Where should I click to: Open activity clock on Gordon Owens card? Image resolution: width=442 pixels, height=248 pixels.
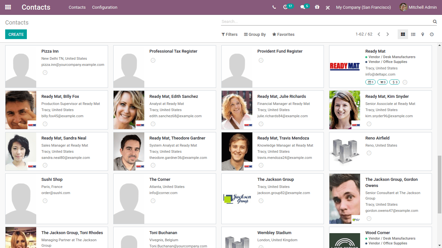369,219
